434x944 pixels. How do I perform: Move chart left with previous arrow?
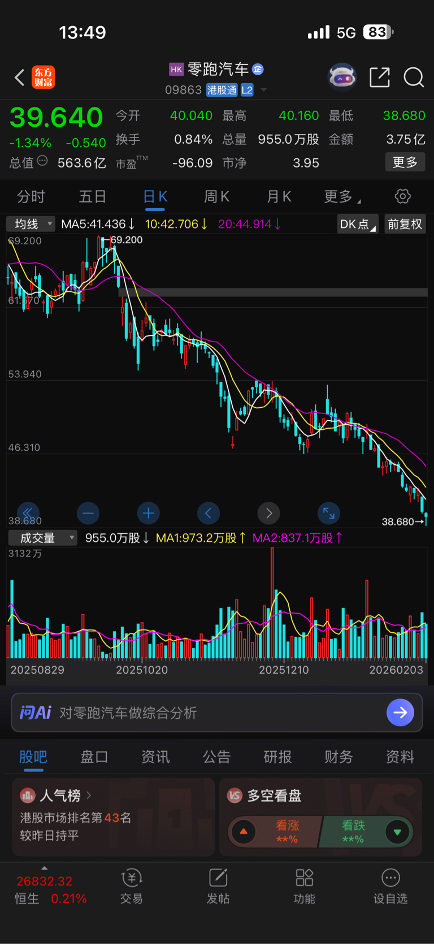209,513
